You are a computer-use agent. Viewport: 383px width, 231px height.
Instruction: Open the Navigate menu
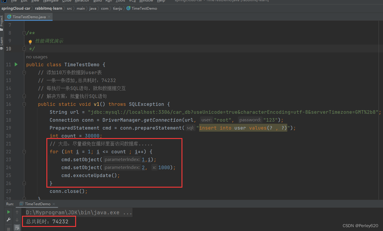51,1
